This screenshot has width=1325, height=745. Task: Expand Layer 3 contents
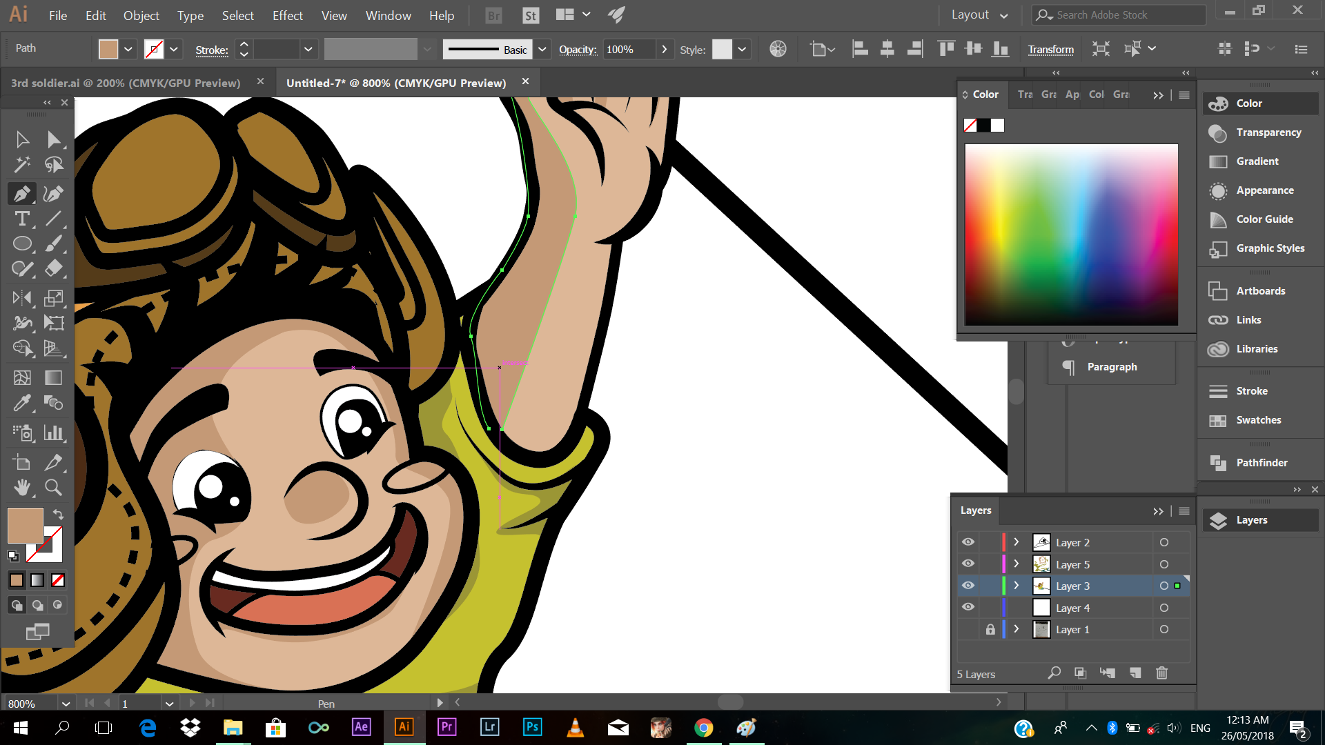point(1016,585)
